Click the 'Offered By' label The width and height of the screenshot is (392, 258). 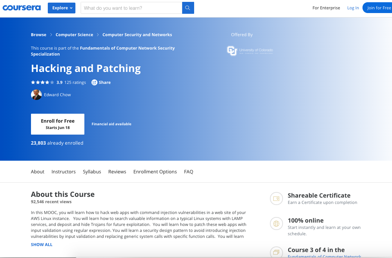(242, 35)
